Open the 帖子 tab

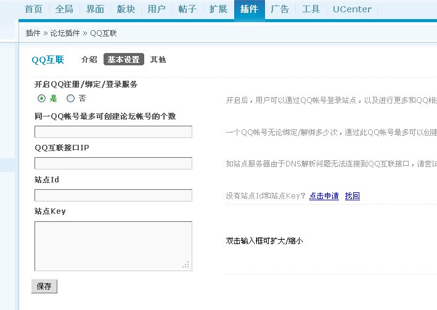click(x=187, y=9)
